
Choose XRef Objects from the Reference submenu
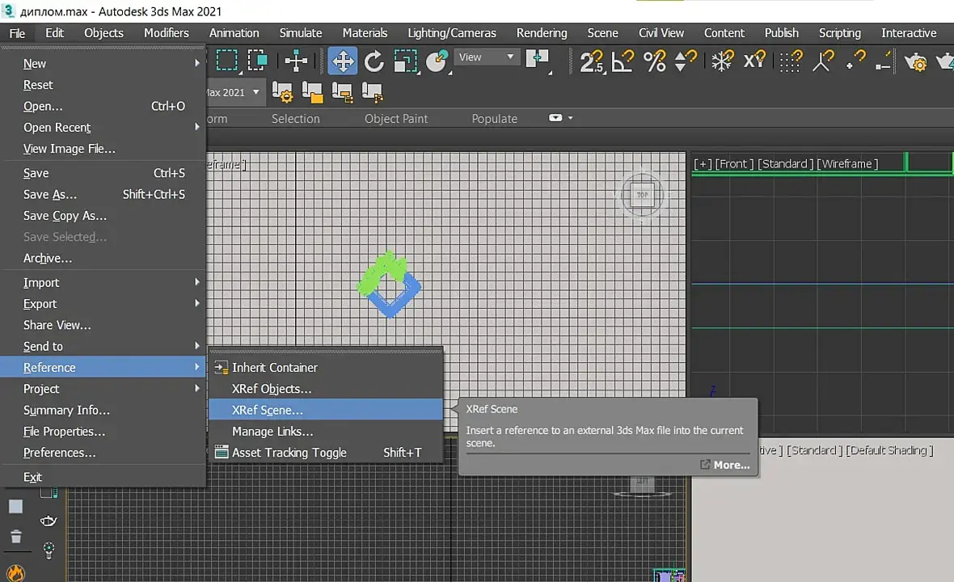click(272, 389)
